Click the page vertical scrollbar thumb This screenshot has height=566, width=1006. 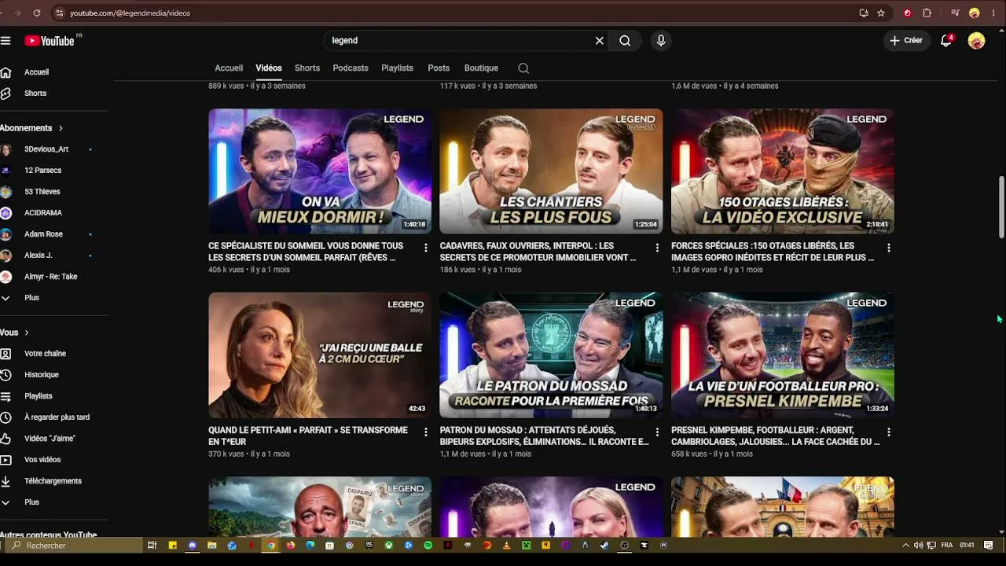pyautogui.click(x=1001, y=208)
